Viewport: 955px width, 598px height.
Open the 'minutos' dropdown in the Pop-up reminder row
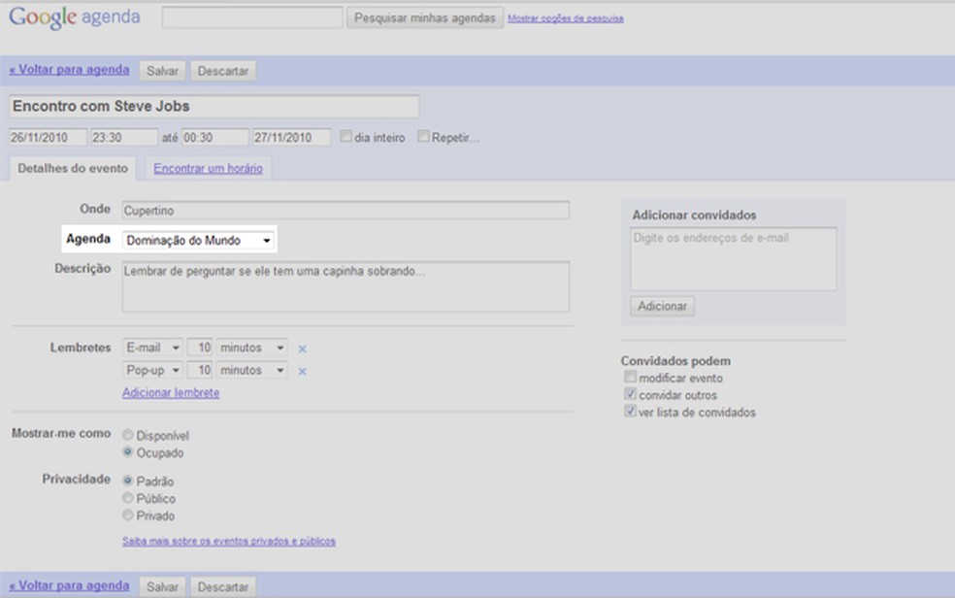click(252, 370)
